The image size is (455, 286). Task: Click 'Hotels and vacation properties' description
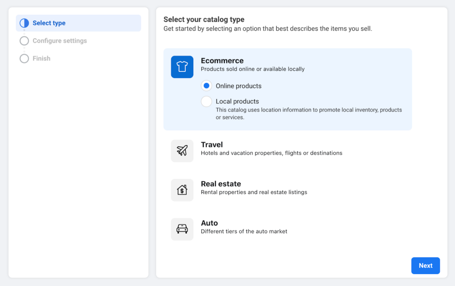click(271, 153)
